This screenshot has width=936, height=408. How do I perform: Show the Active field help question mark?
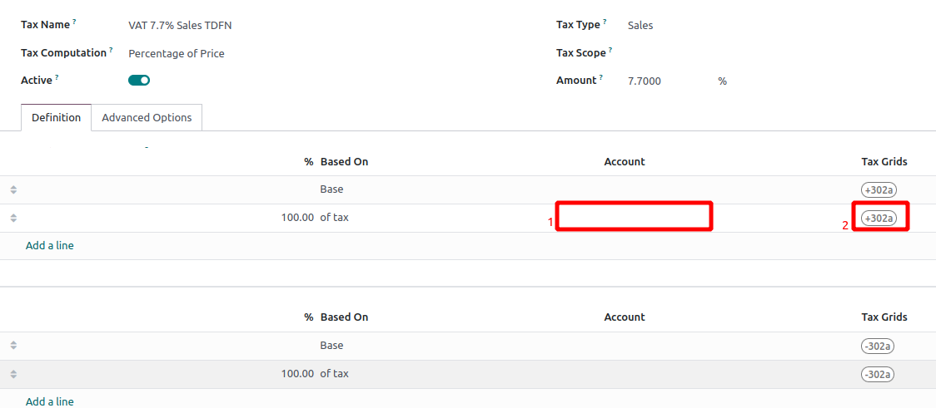click(x=57, y=76)
